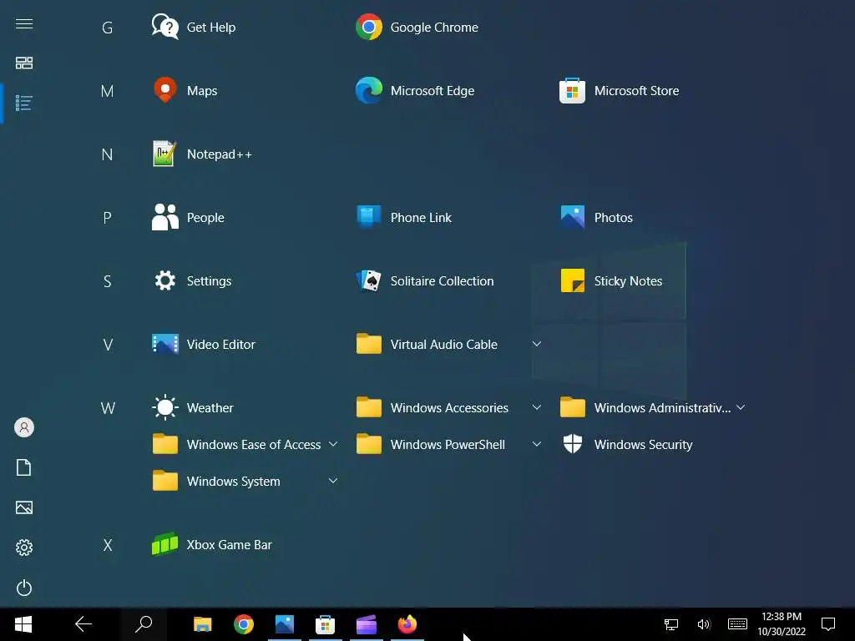Open Windows Ease of Access folder
Viewport: 855px width, 641px height.
pyautogui.click(x=236, y=444)
